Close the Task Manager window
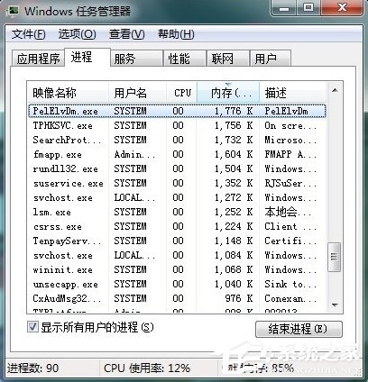 342,8
